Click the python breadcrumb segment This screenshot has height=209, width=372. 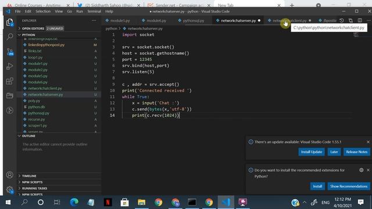tap(111, 28)
